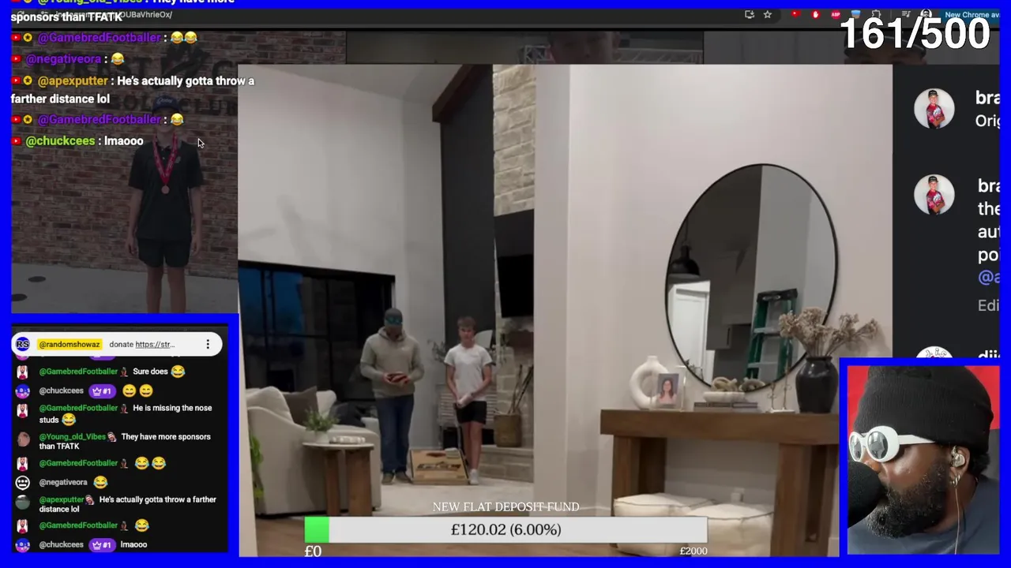
Task: Click the blue bucket extension icon
Action: coord(856,14)
